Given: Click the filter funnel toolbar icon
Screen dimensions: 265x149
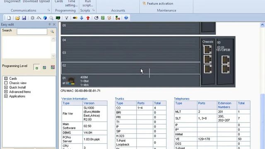Looking at the screenshot, I should [x=67, y=18].
